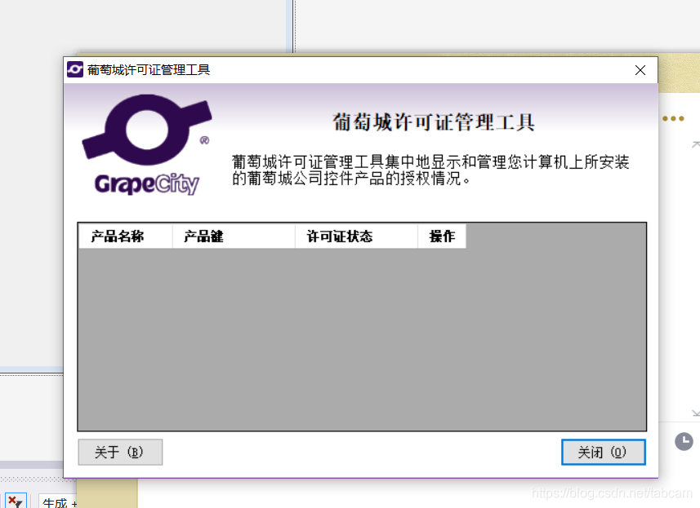700x508 pixels.
Task: Click the GrapeCity title bar icon
Action: coord(75,69)
